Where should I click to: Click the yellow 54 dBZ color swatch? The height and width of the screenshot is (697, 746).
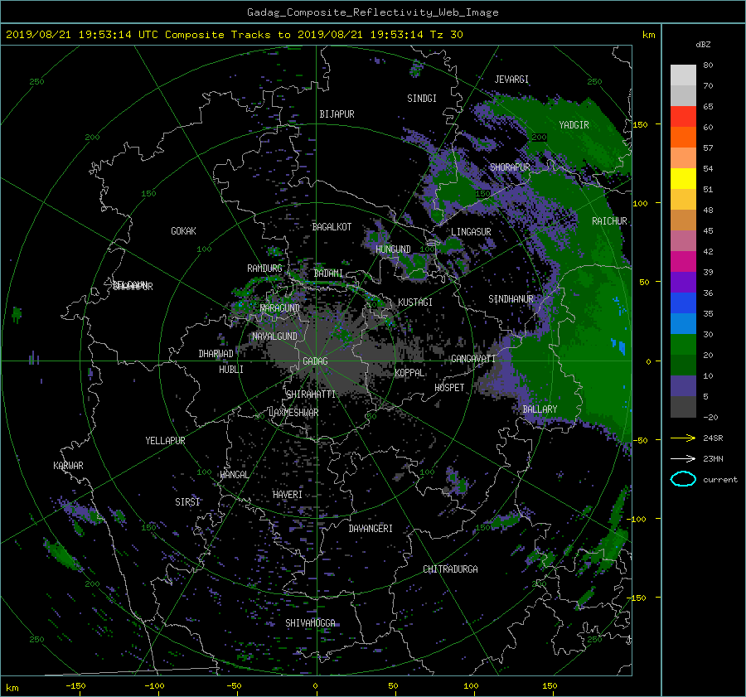[x=683, y=179]
